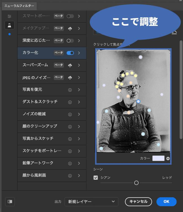Screen dimensions: 183x212
Task: Uncheck the シアン scene checkbox
Action: point(96,177)
